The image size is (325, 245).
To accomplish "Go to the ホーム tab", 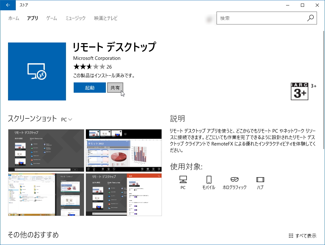I will pyautogui.click(x=14, y=18).
